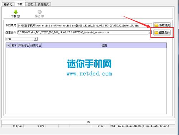Viewport: 179px width, 135px height.
Task: Toggle the select-all checkbox in table header
Action: pyautogui.click(x=8, y=45)
